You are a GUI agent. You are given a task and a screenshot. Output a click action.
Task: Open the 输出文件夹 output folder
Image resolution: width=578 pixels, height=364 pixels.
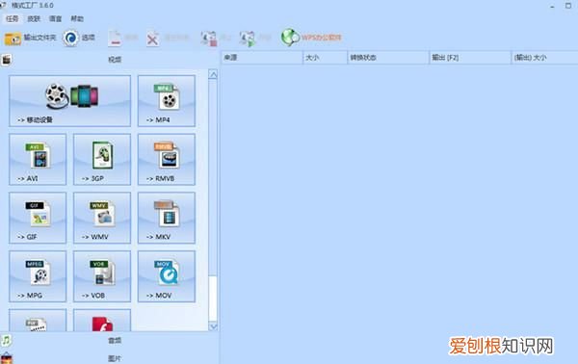(30, 38)
